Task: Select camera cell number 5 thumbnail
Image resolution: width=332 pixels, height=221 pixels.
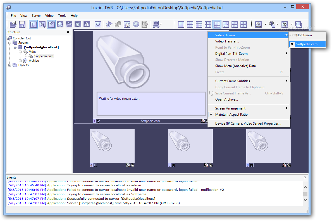Action: [x=190, y=146]
